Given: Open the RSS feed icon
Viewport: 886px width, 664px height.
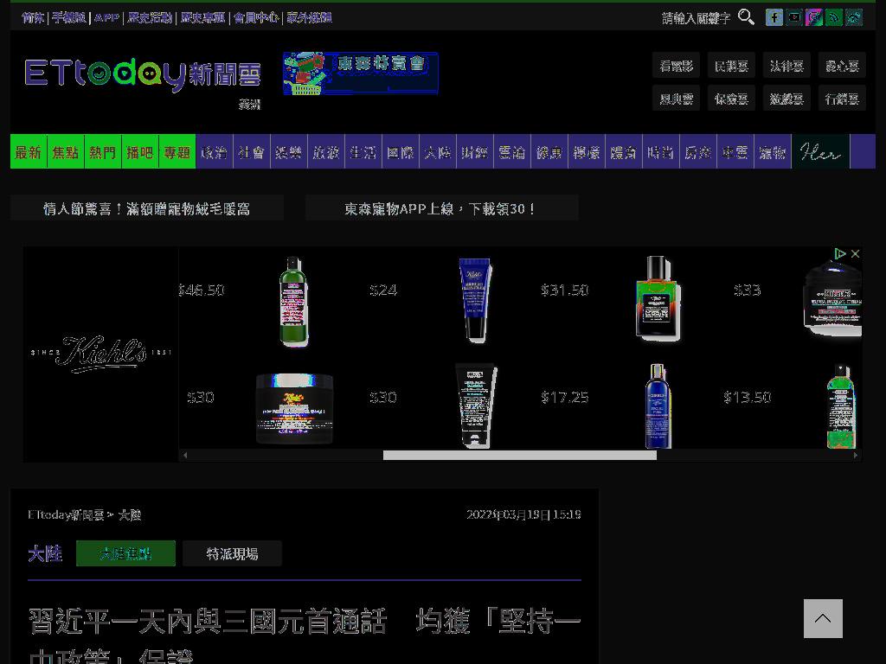Looking at the screenshot, I should pos(833,17).
